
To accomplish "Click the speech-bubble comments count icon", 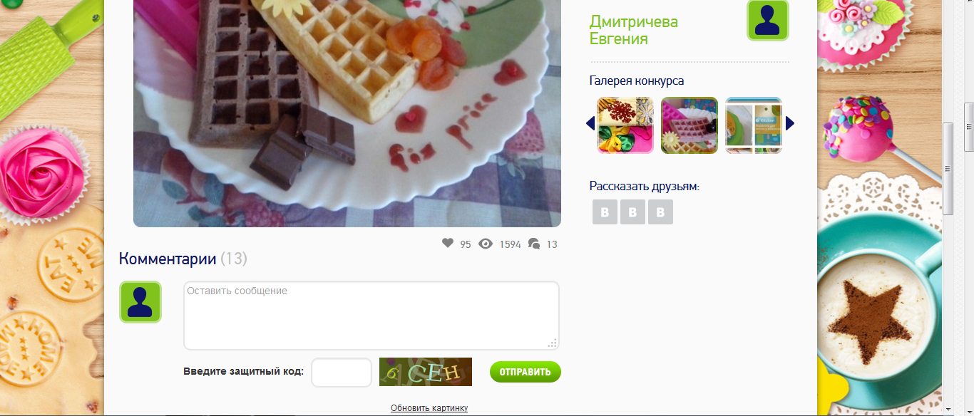I will (534, 244).
